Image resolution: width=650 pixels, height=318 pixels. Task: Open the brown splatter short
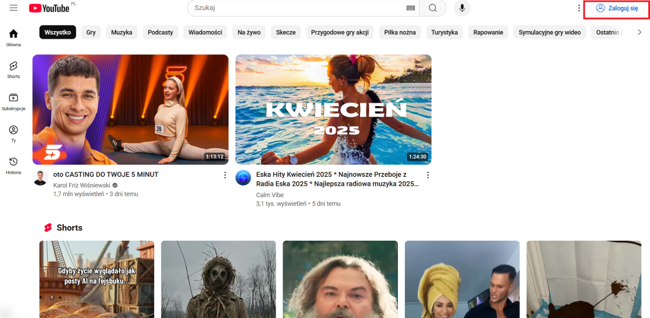tap(584, 279)
